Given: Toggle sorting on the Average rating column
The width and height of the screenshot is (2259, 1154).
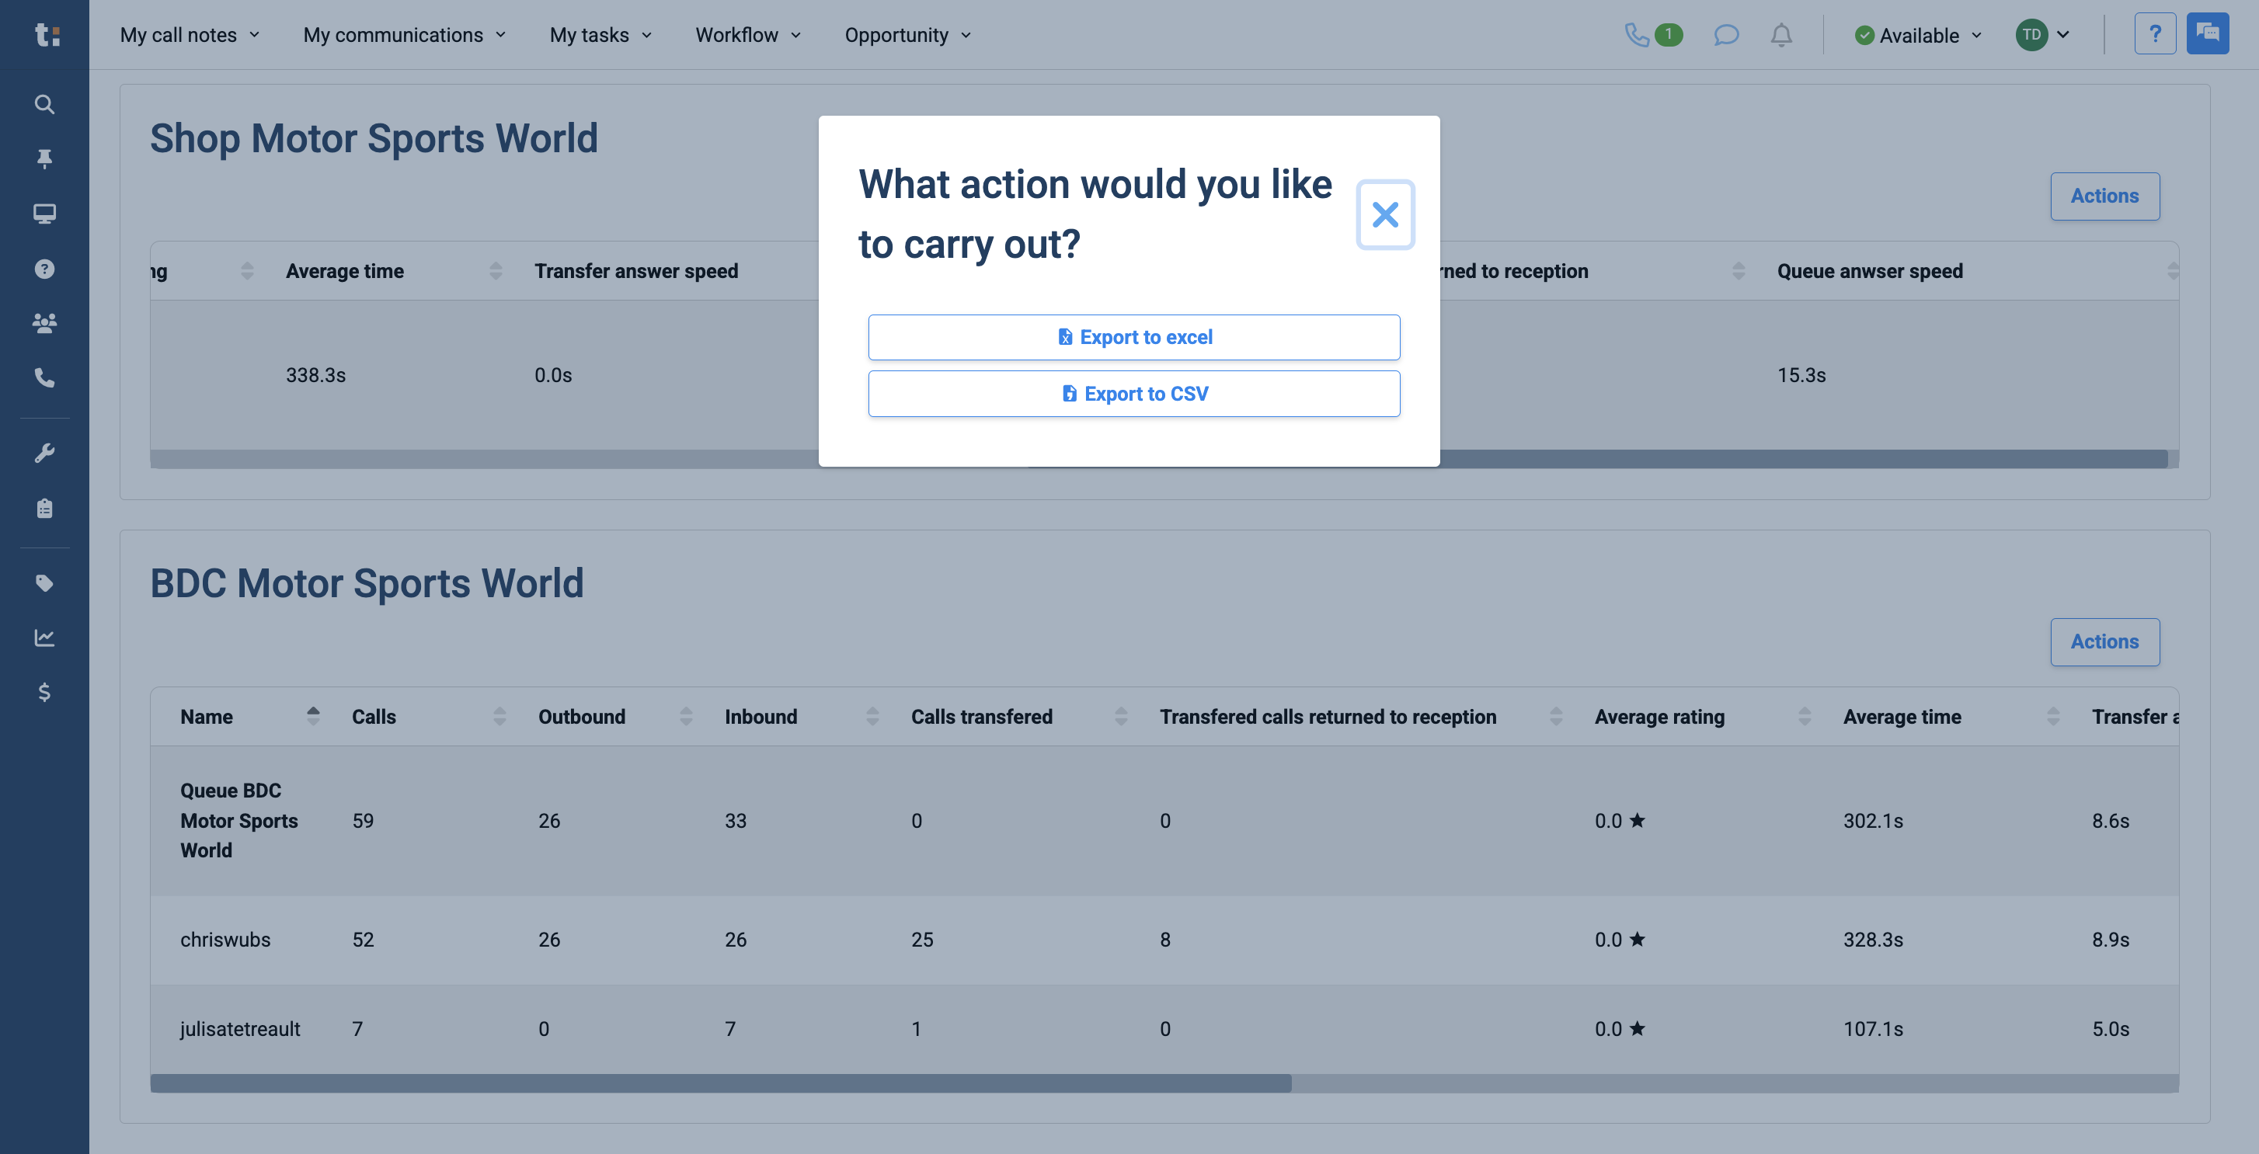Looking at the screenshot, I should (x=1804, y=715).
